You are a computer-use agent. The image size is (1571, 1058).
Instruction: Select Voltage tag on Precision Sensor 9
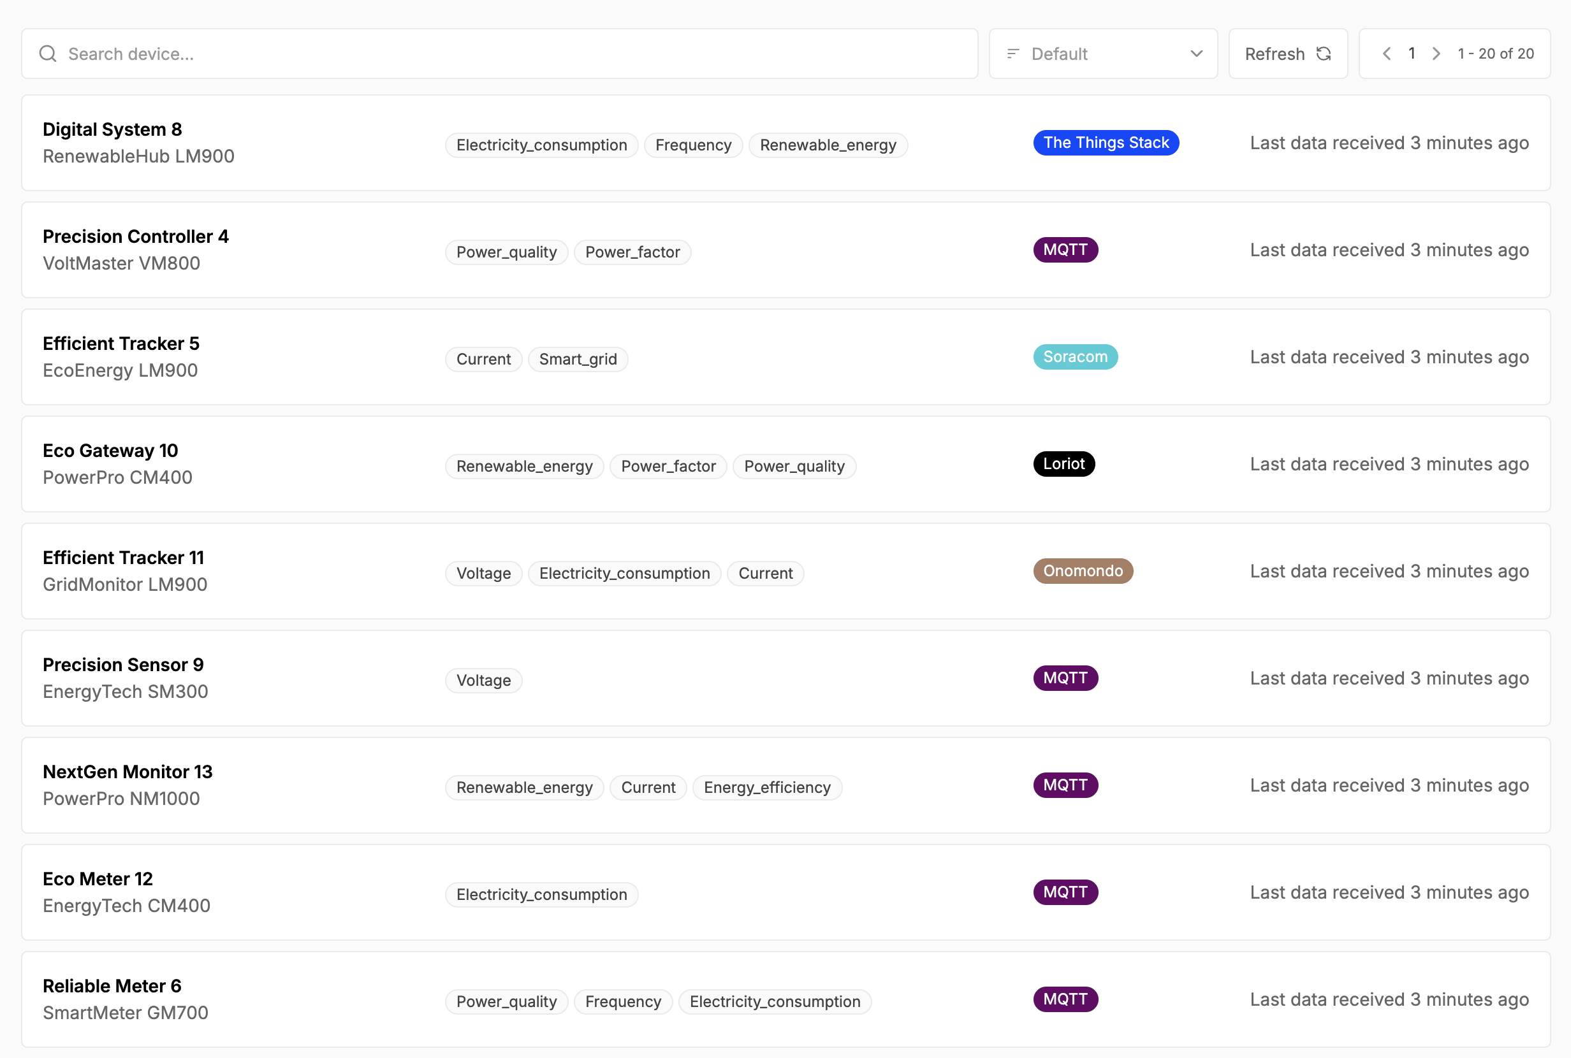484,680
